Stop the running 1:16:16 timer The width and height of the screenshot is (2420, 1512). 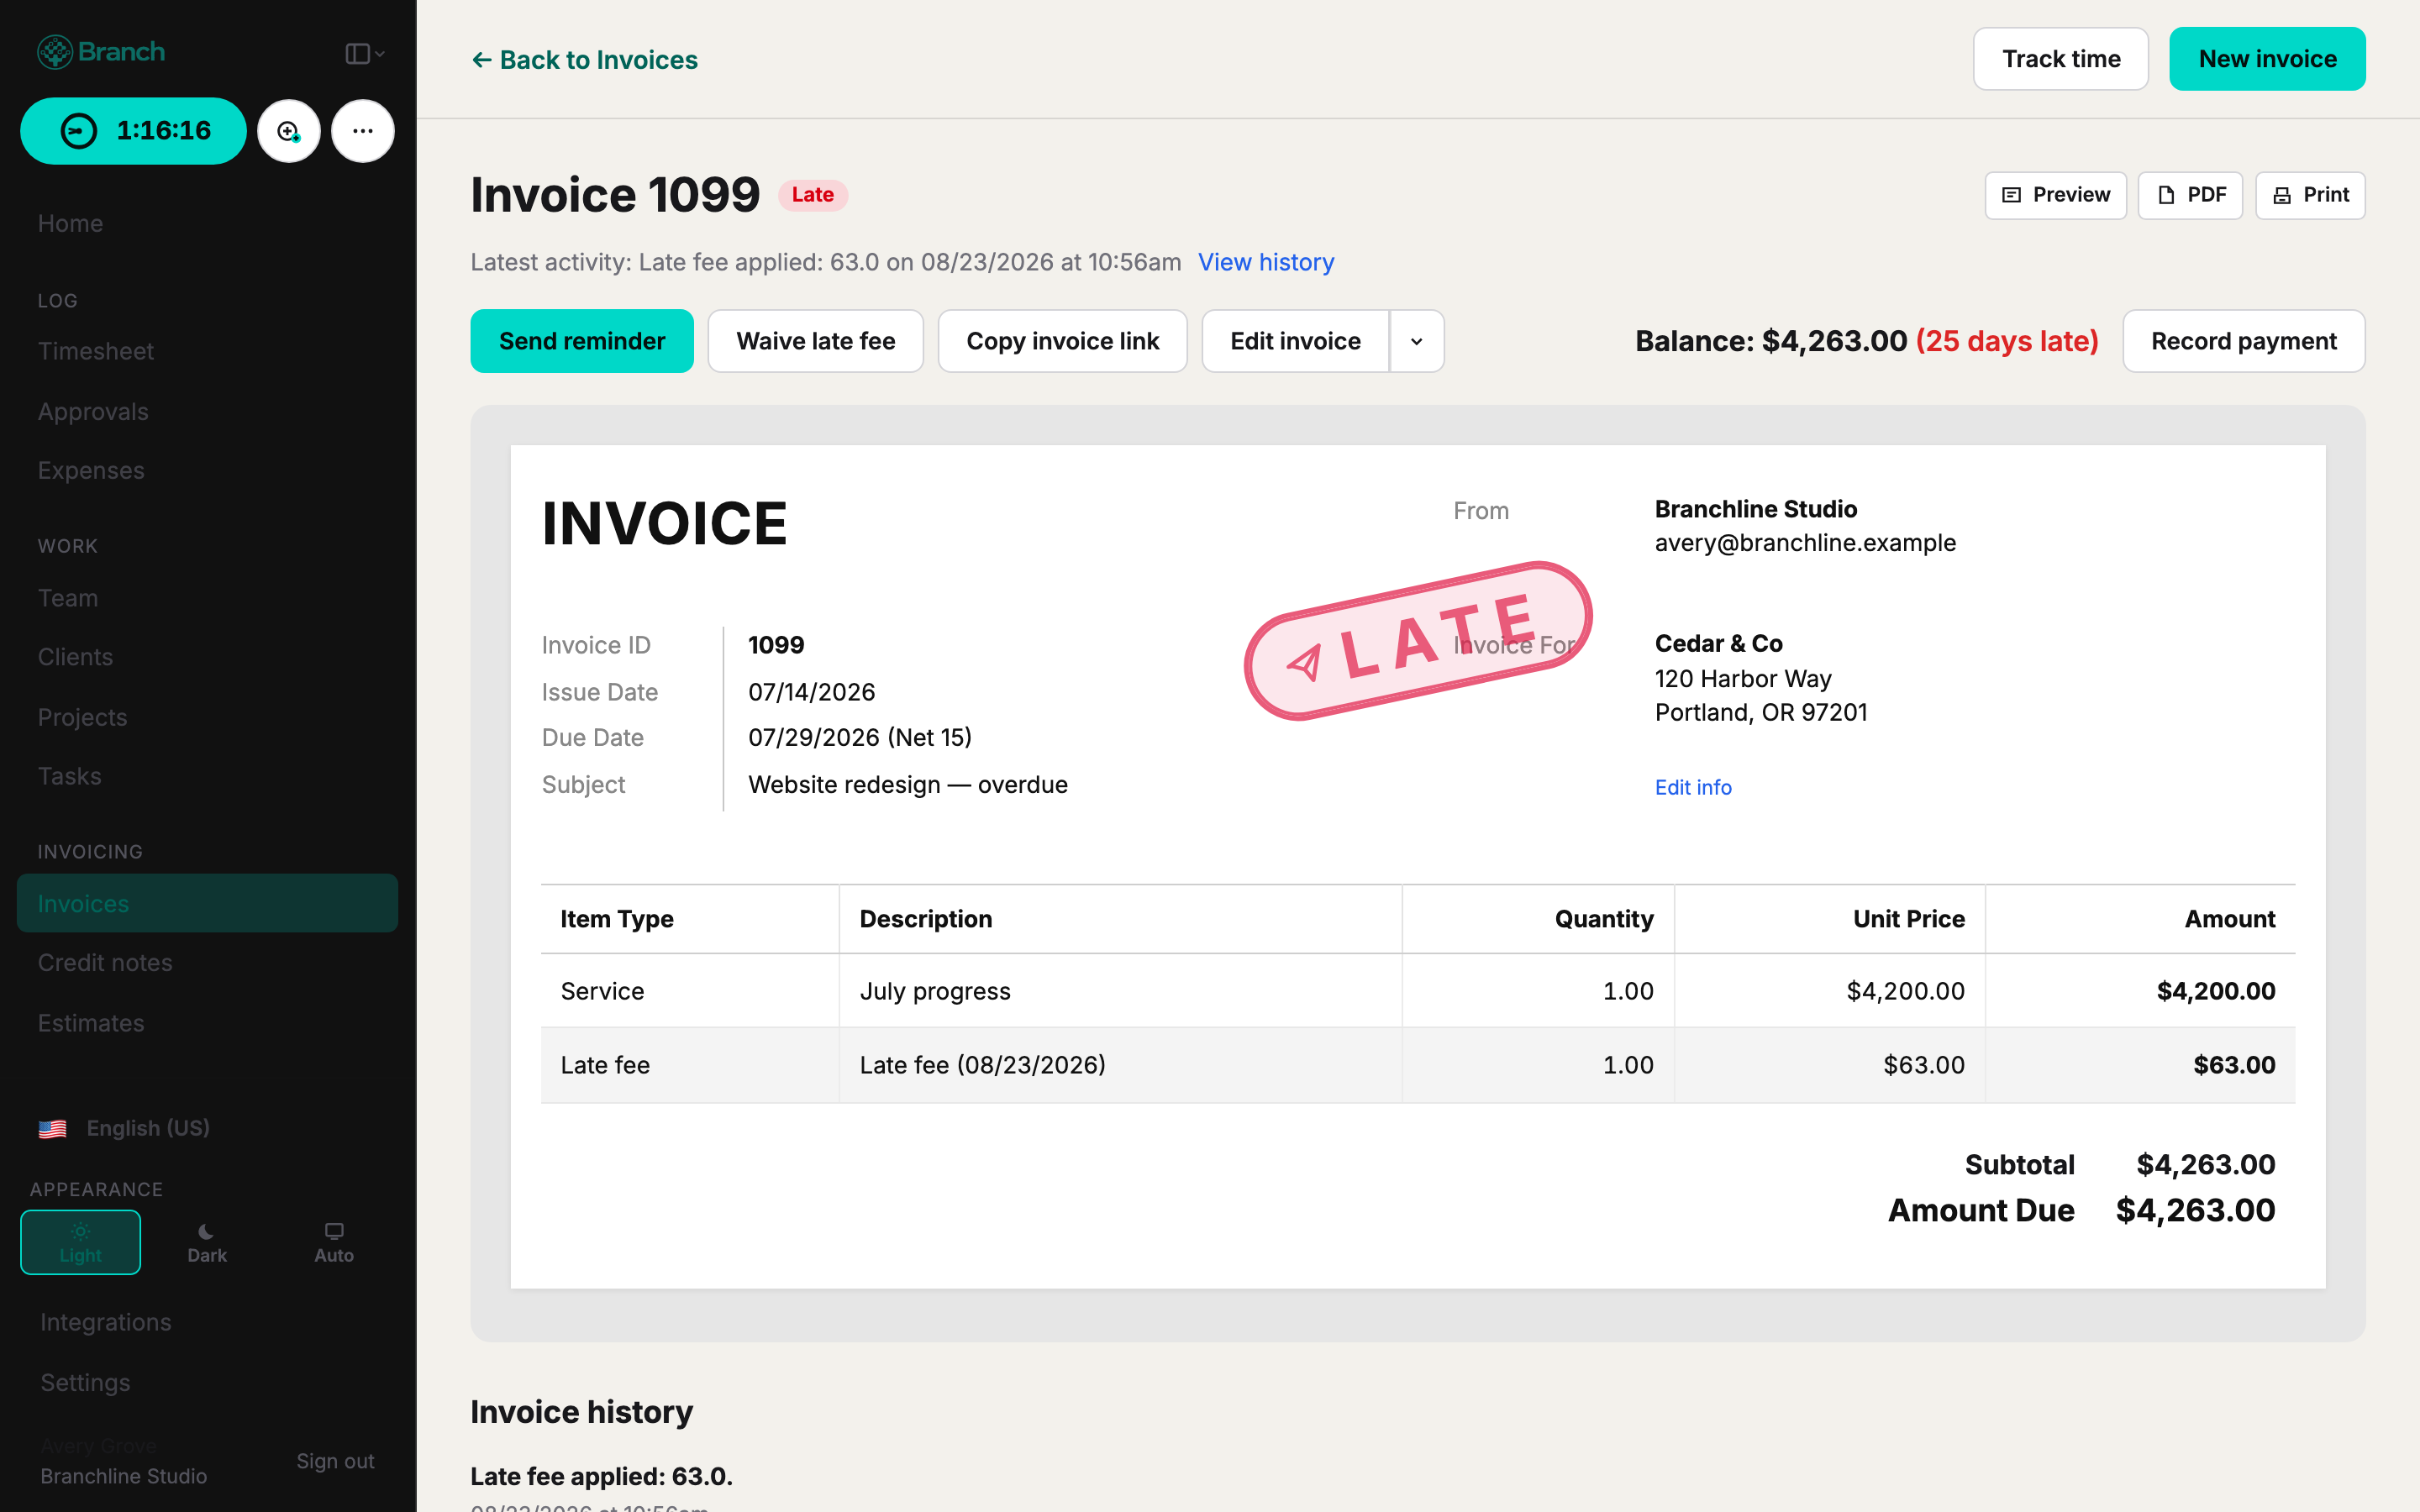133,131
